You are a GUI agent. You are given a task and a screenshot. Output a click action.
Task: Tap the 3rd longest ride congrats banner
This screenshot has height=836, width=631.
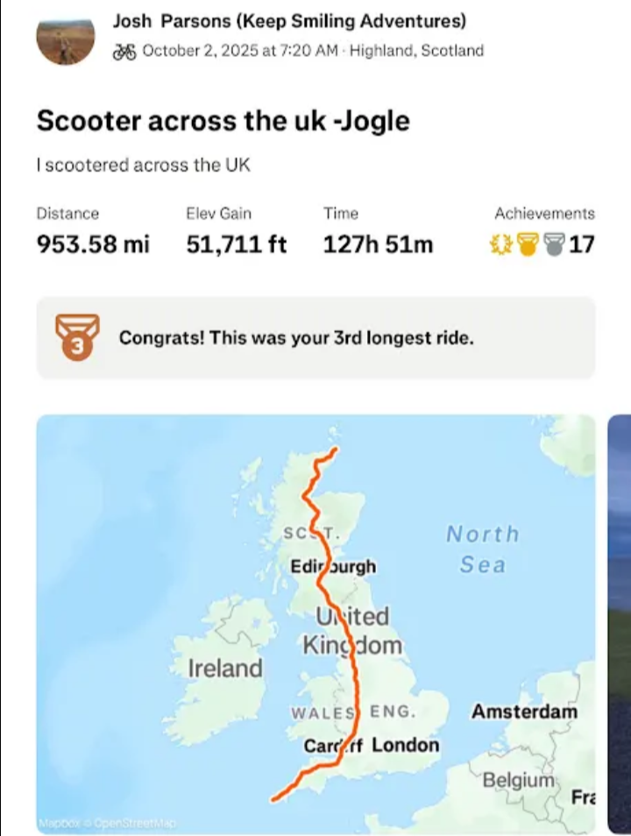pos(315,337)
